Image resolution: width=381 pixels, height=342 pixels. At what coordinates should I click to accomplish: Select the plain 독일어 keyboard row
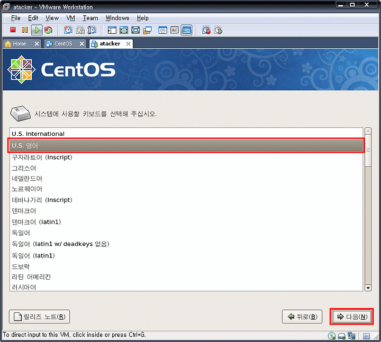point(186,233)
